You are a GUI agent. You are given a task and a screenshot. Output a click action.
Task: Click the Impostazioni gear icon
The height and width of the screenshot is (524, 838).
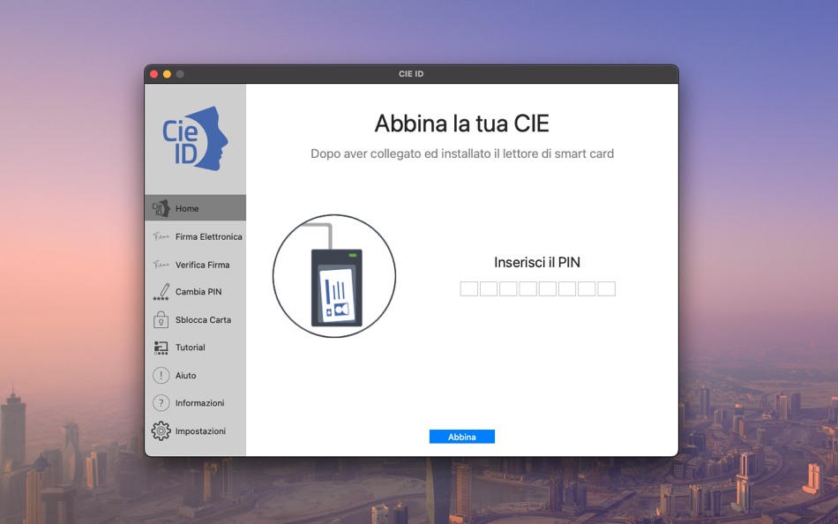coord(161,430)
